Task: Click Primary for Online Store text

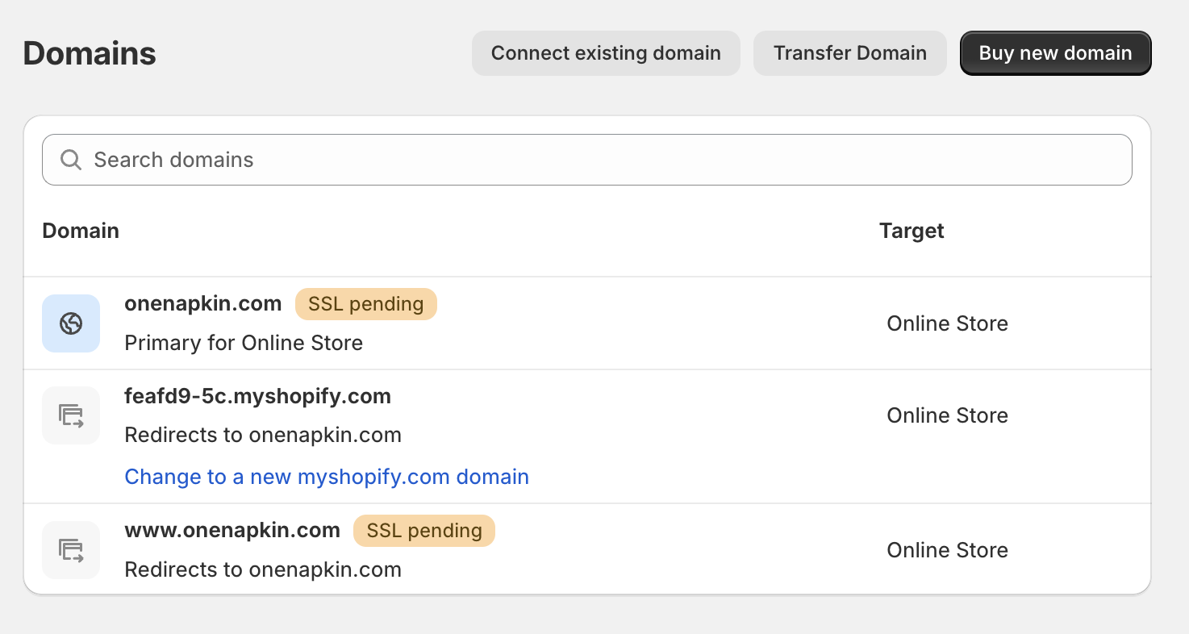Action: pos(243,343)
